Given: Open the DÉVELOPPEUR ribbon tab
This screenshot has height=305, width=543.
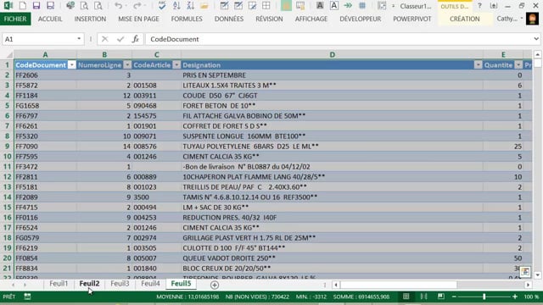Looking at the screenshot, I should coord(360,19).
